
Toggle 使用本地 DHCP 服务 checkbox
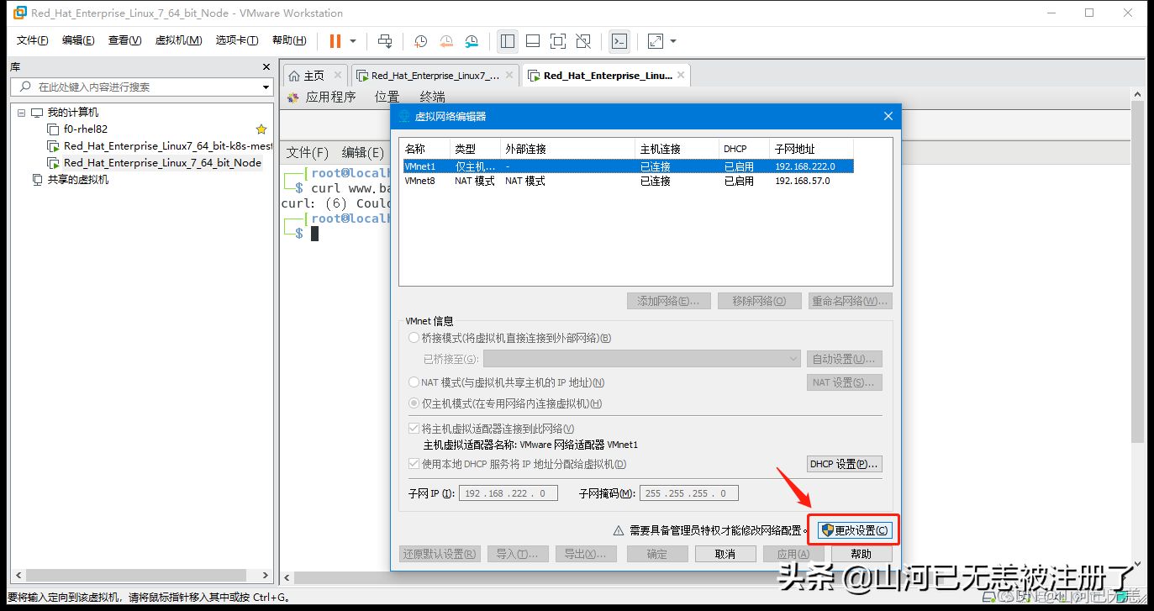(414, 464)
